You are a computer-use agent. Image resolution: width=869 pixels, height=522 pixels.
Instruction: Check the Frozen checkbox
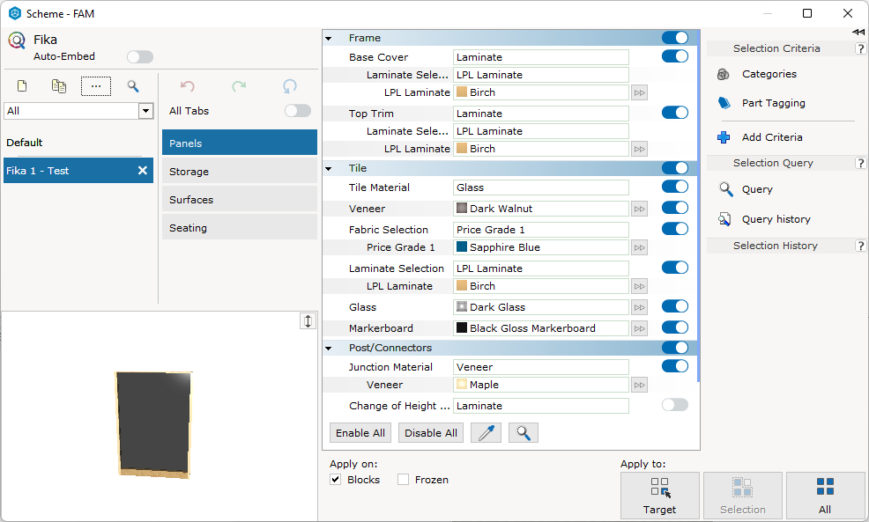(403, 480)
